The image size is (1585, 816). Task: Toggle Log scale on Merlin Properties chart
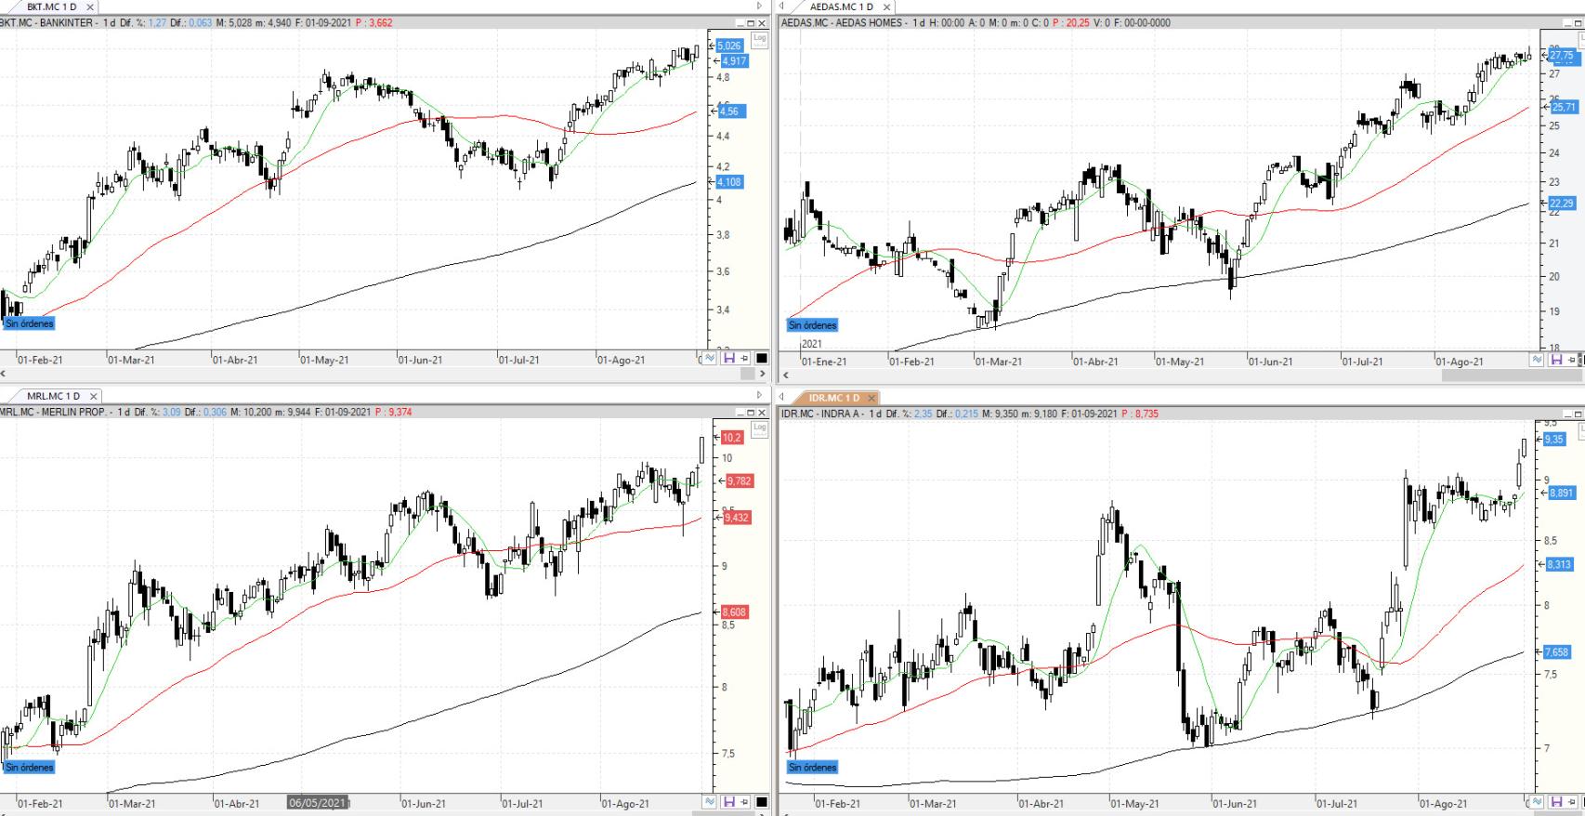click(x=759, y=428)
